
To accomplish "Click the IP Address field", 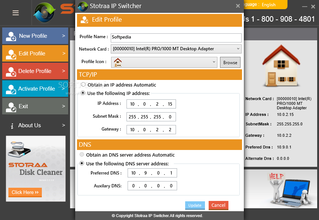I will tap(151, 104).
